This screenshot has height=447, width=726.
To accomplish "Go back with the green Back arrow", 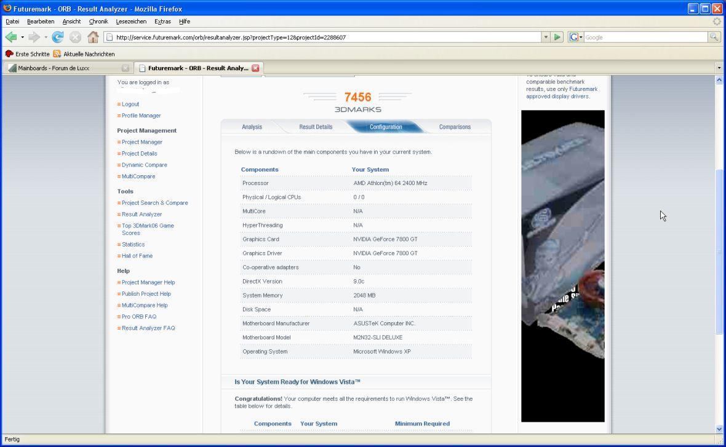I will pyautogui.click(x=10, y=37).
